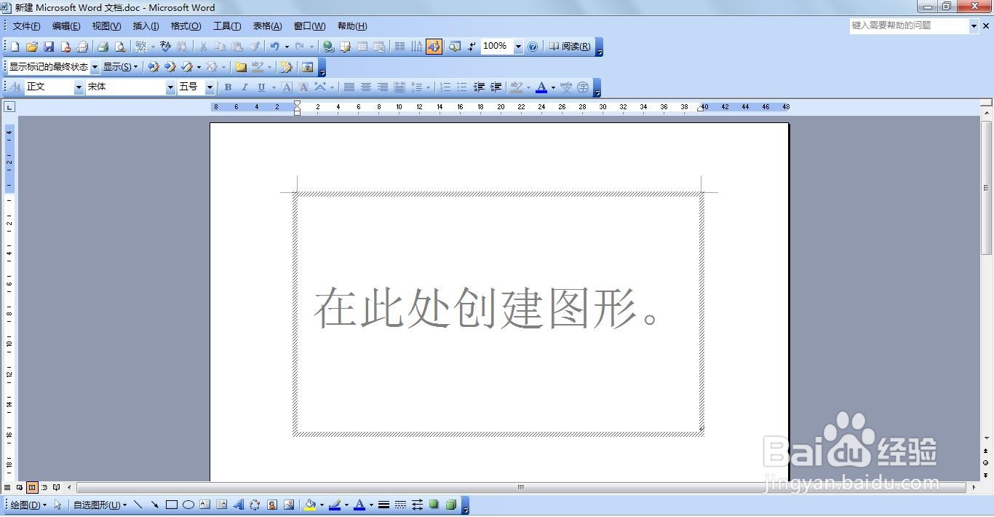Select the Rectangle shape tool
This screenshot has height=517, width=994.
172,505
